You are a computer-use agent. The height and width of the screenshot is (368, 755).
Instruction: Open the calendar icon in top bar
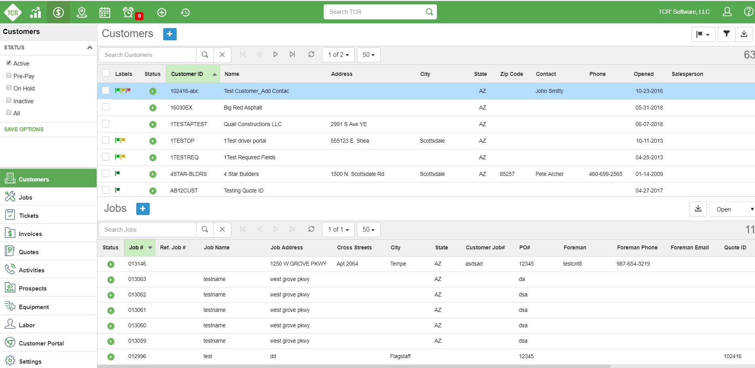coord(105,12)
